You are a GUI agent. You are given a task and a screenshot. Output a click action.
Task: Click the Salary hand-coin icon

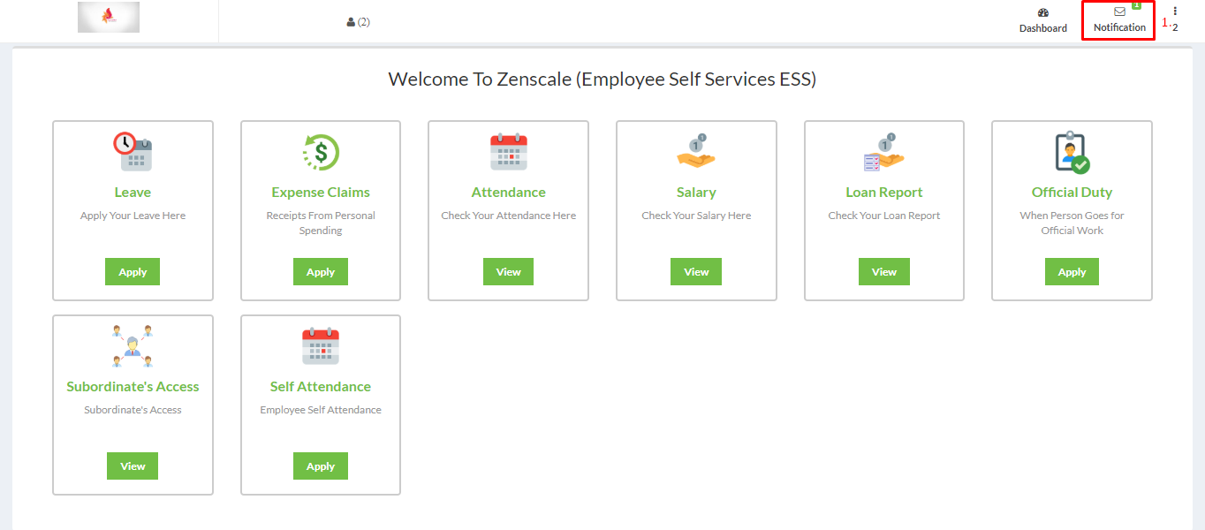(696, 152)
